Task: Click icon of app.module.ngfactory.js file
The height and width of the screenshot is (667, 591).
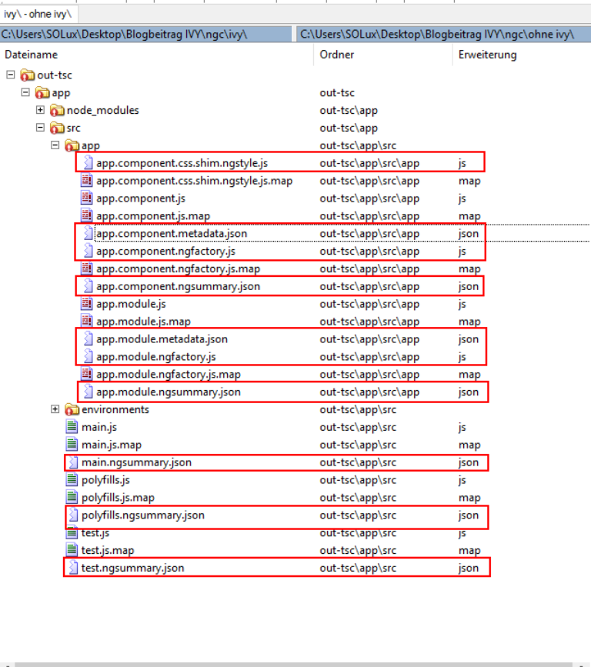Action: click(87, 356)
